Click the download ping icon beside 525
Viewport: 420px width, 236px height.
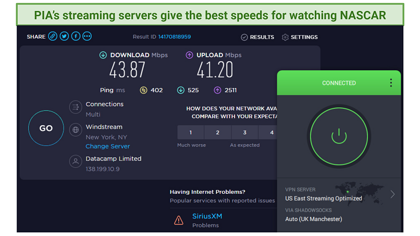[181, 90]
